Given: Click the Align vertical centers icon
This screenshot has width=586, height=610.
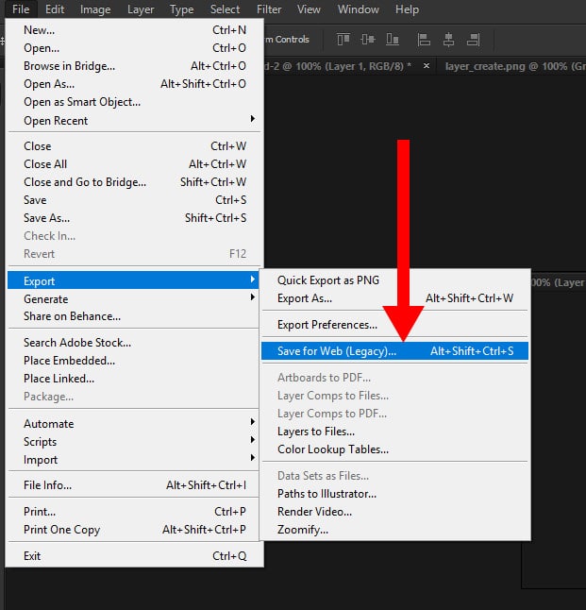Looking at the screenshot, I should point(368,40).
